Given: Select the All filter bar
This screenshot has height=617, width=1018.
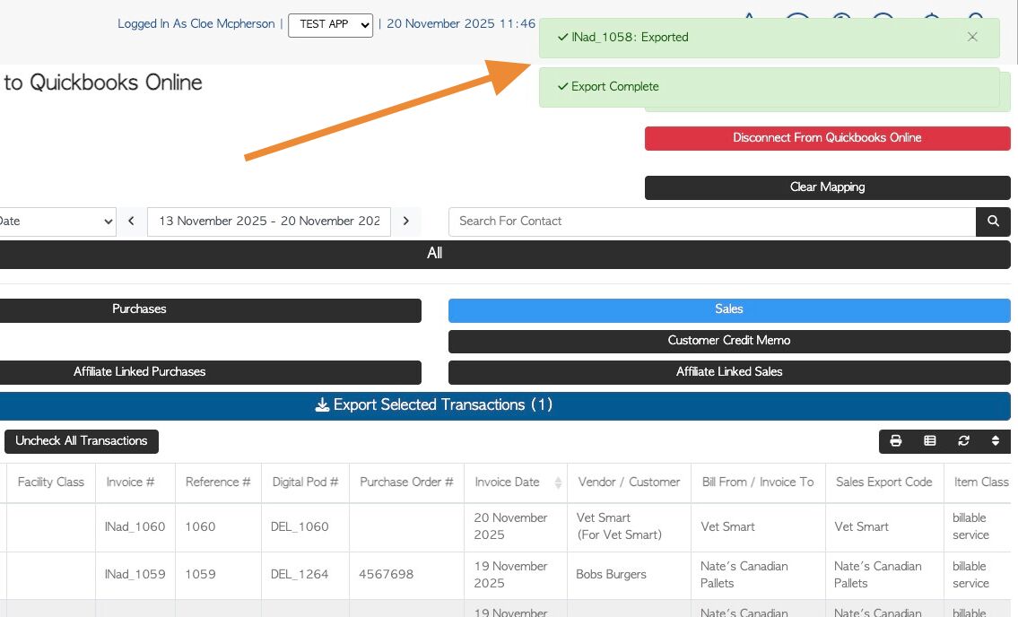Looking at the screenshot, I should [504, 254].
